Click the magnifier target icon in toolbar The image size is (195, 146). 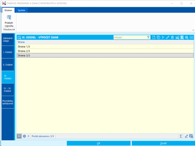(x=187, y=37)
